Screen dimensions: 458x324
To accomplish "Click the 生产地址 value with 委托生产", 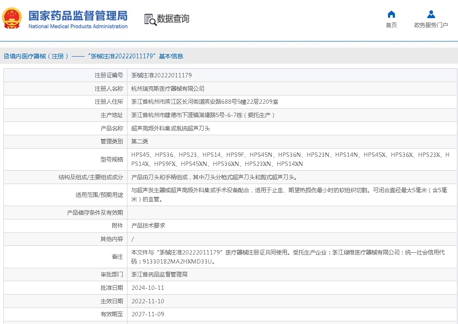I will click(x=203, y=115).
